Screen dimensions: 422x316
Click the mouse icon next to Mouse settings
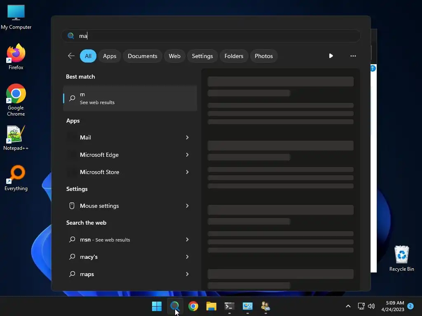pyautogui.click(x=72, y=206)
